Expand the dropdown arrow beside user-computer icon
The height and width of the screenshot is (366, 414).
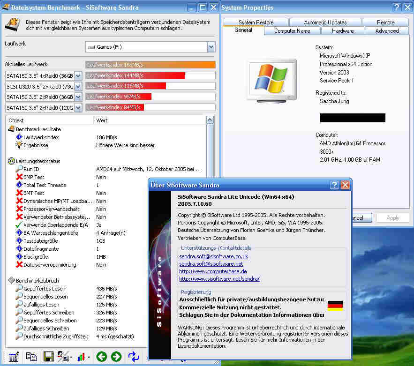(x=71, y=358)
